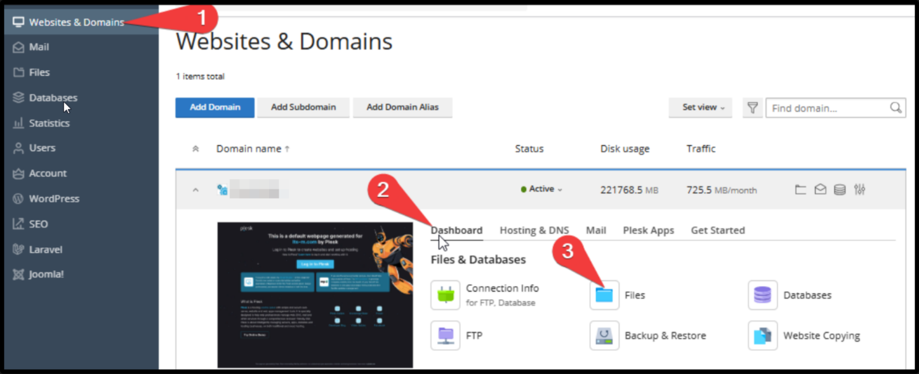Open WordPress in the sidebar
919x374 pixels.
54,199
